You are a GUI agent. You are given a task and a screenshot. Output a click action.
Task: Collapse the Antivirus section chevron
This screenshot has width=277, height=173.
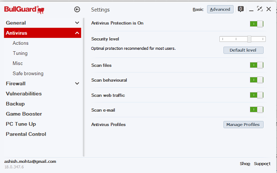pos(77,33)
